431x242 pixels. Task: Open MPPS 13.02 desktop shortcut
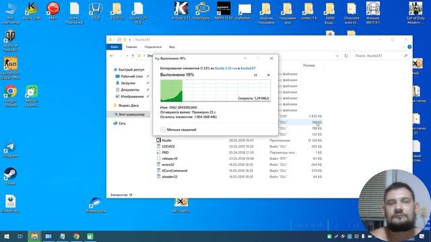(x=224, y=11)
